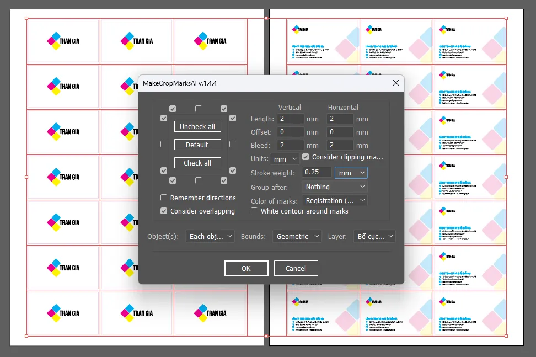Enable White contour around marks
This screenshot has height=357, width=536.
(x=255, y=211)
